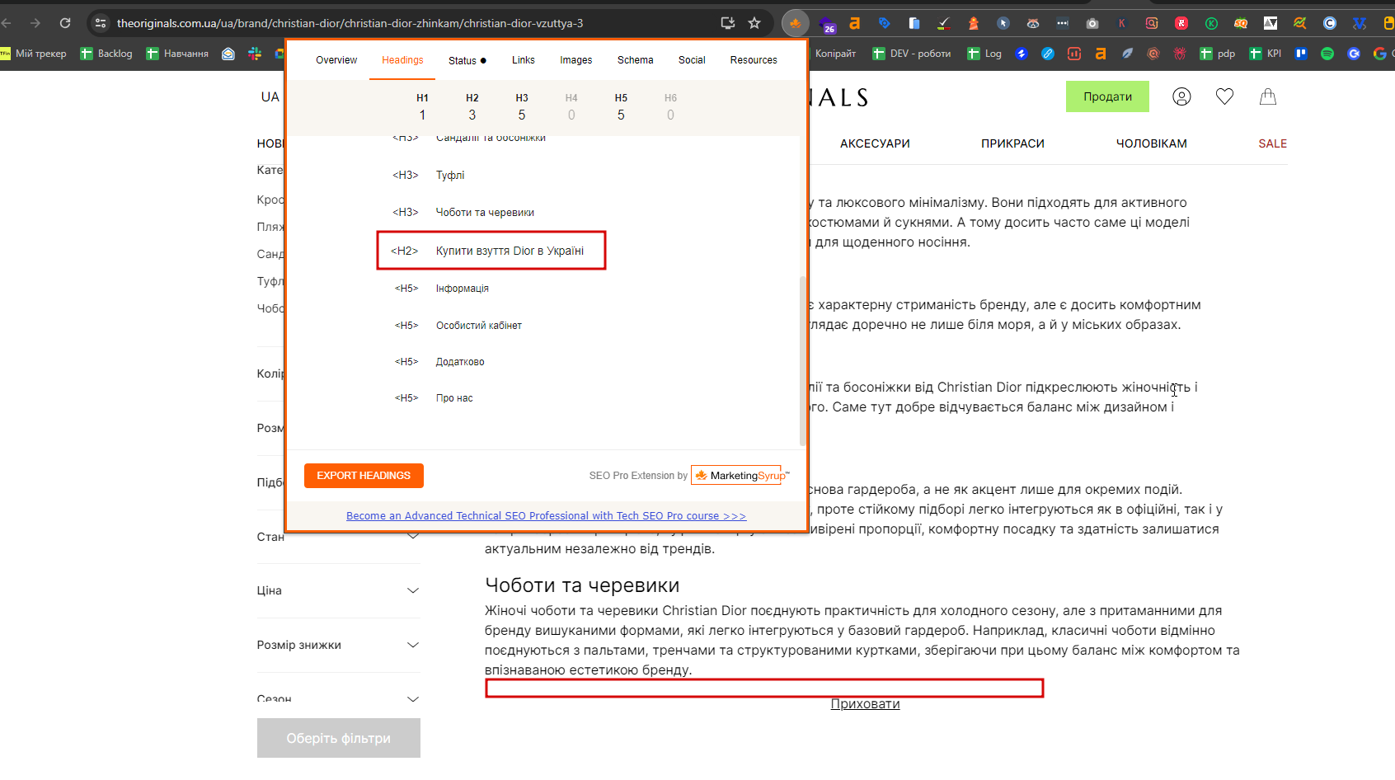Open the Social tab
This screenshot has height=780, width=1395.
click(x=692, y=60)
